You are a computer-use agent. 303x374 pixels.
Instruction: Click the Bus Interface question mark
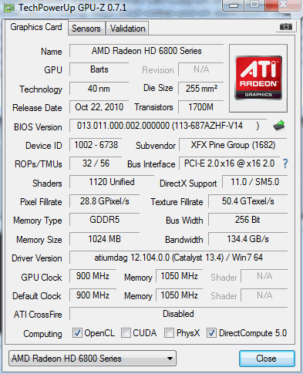(285, 163)
